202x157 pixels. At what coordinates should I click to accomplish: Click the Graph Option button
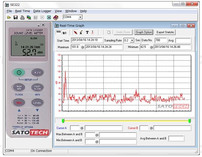[x=144, y=32]
